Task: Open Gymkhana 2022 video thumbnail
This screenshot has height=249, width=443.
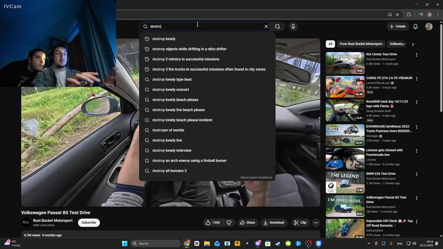Action: coord(345,135)
